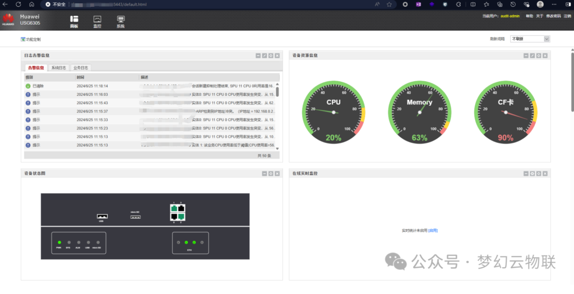Open the 刷新间隔 refresh interval dropdown

(x=530, y=39)
